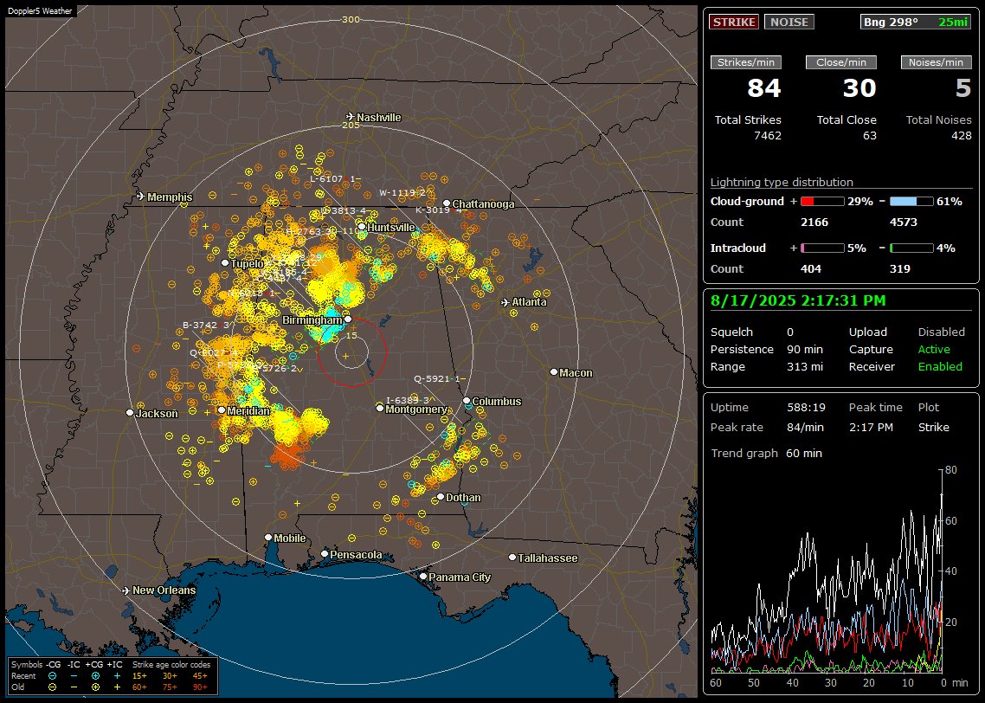Click the Capture Active status
This screenshot has width=985, height=703.
[x=934, y=349]
